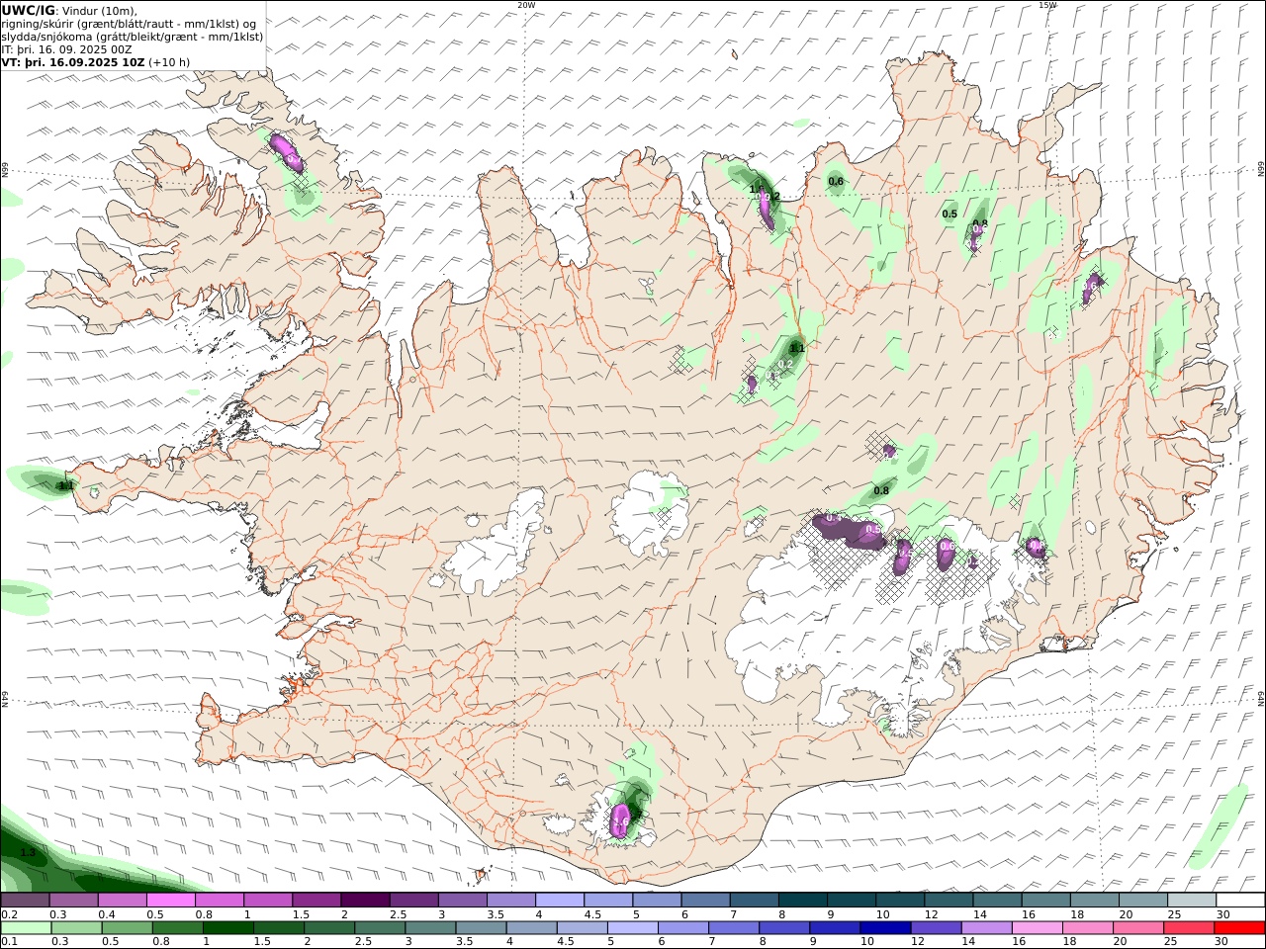Pick the dark mauve 0.2 swatch in the upper legend row

25,900
